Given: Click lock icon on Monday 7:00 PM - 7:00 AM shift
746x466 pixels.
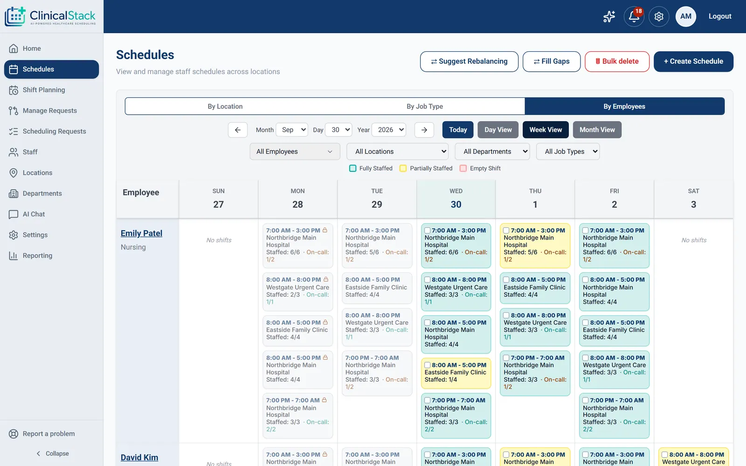Looking at the screenshot, I should point(325,400).
